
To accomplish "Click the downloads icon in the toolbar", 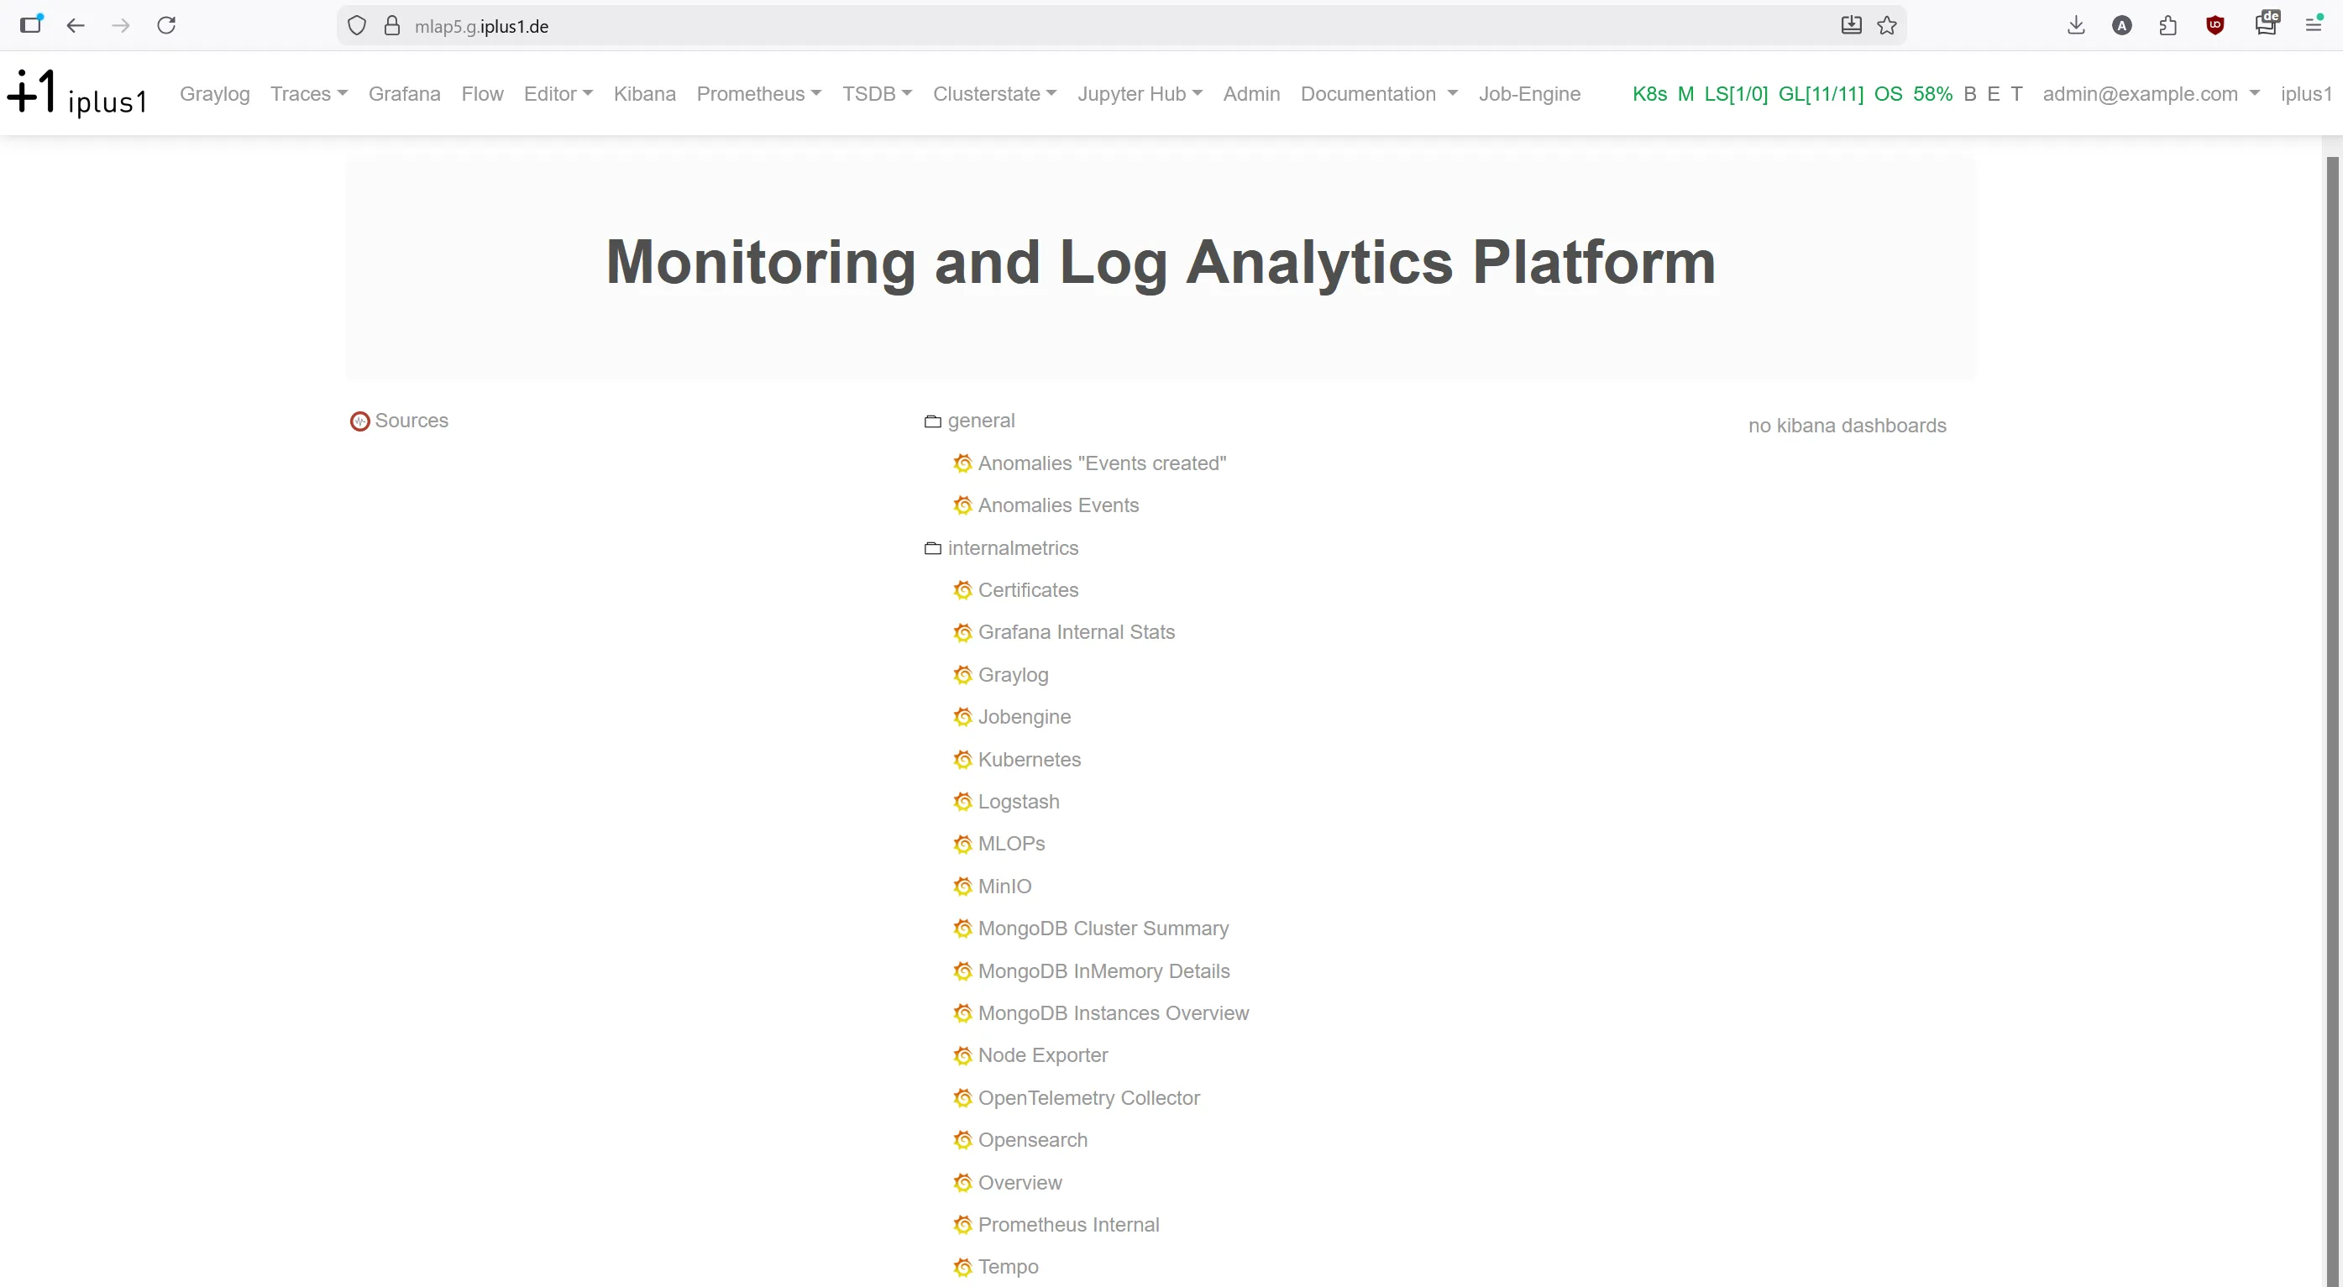I will point(2076,25).
